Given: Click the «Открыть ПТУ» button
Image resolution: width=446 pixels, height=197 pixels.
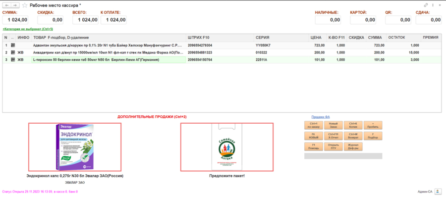Looking at the screenshot, I should (x=333, y=147).
